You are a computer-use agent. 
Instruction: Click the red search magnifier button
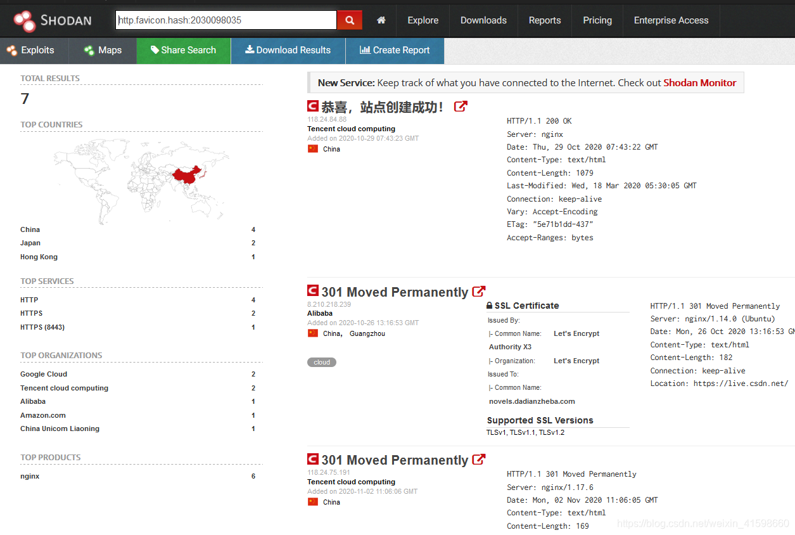click(350, 20)
